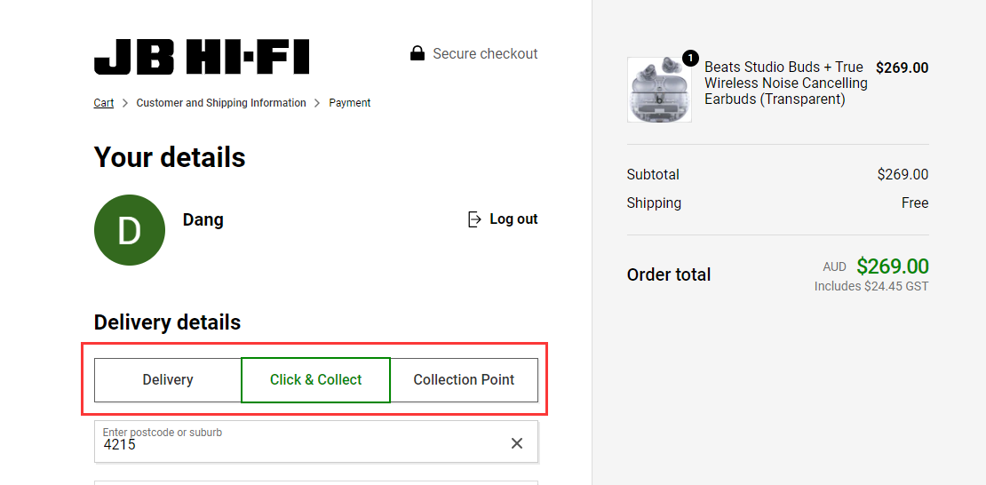
Task: Click the Customer and Shipping Information breadcrumb
Action: (221, 103)
